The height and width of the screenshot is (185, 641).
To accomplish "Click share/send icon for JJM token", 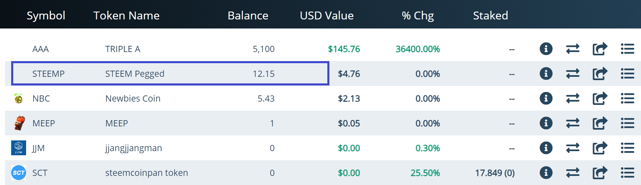I will tap(600, 148).
